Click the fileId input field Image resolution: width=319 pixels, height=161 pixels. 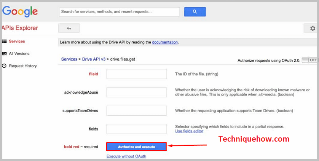pos(137,74)
